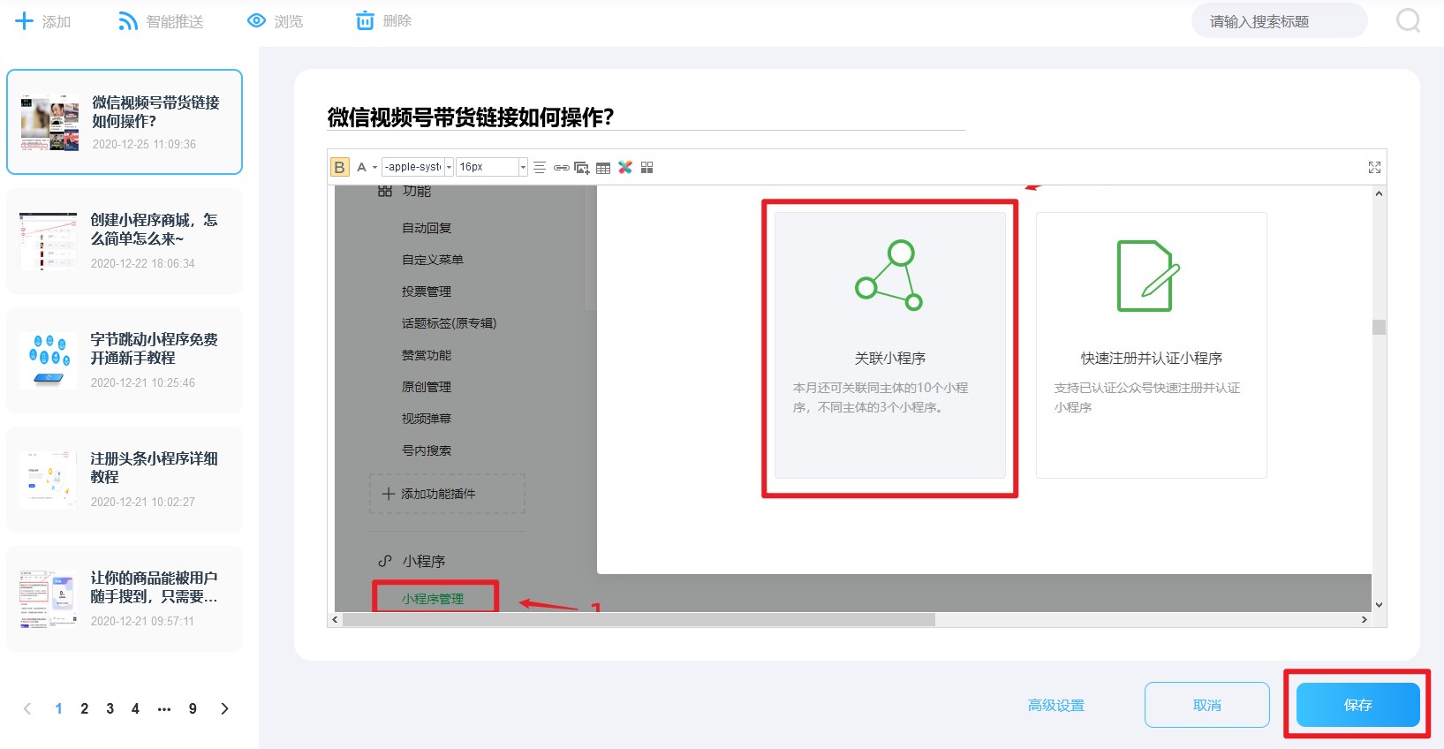This screenshot has width=1444, height=749.
Task: Click 添加功能插件 box in content
Action: (447, 494)
